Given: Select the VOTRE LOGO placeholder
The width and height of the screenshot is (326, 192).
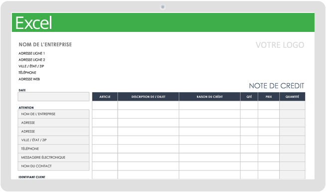Looking at the screenshot, I should point(280,45).
